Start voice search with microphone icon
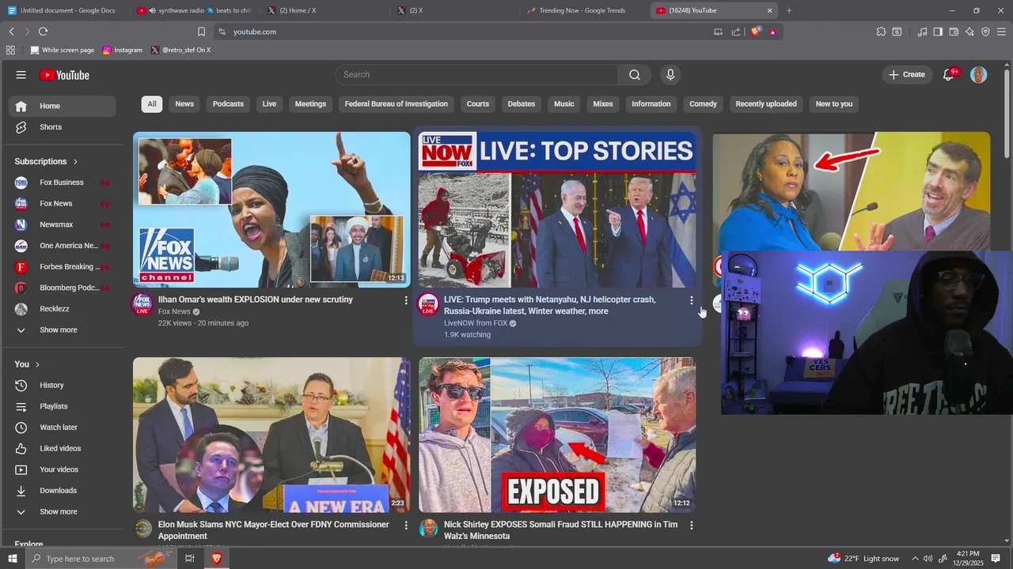The image size is (1013, 569). (x=670, y=74)
